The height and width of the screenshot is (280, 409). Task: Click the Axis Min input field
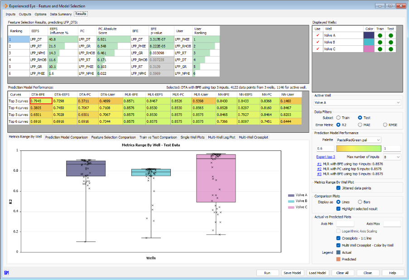coord(344,224)
